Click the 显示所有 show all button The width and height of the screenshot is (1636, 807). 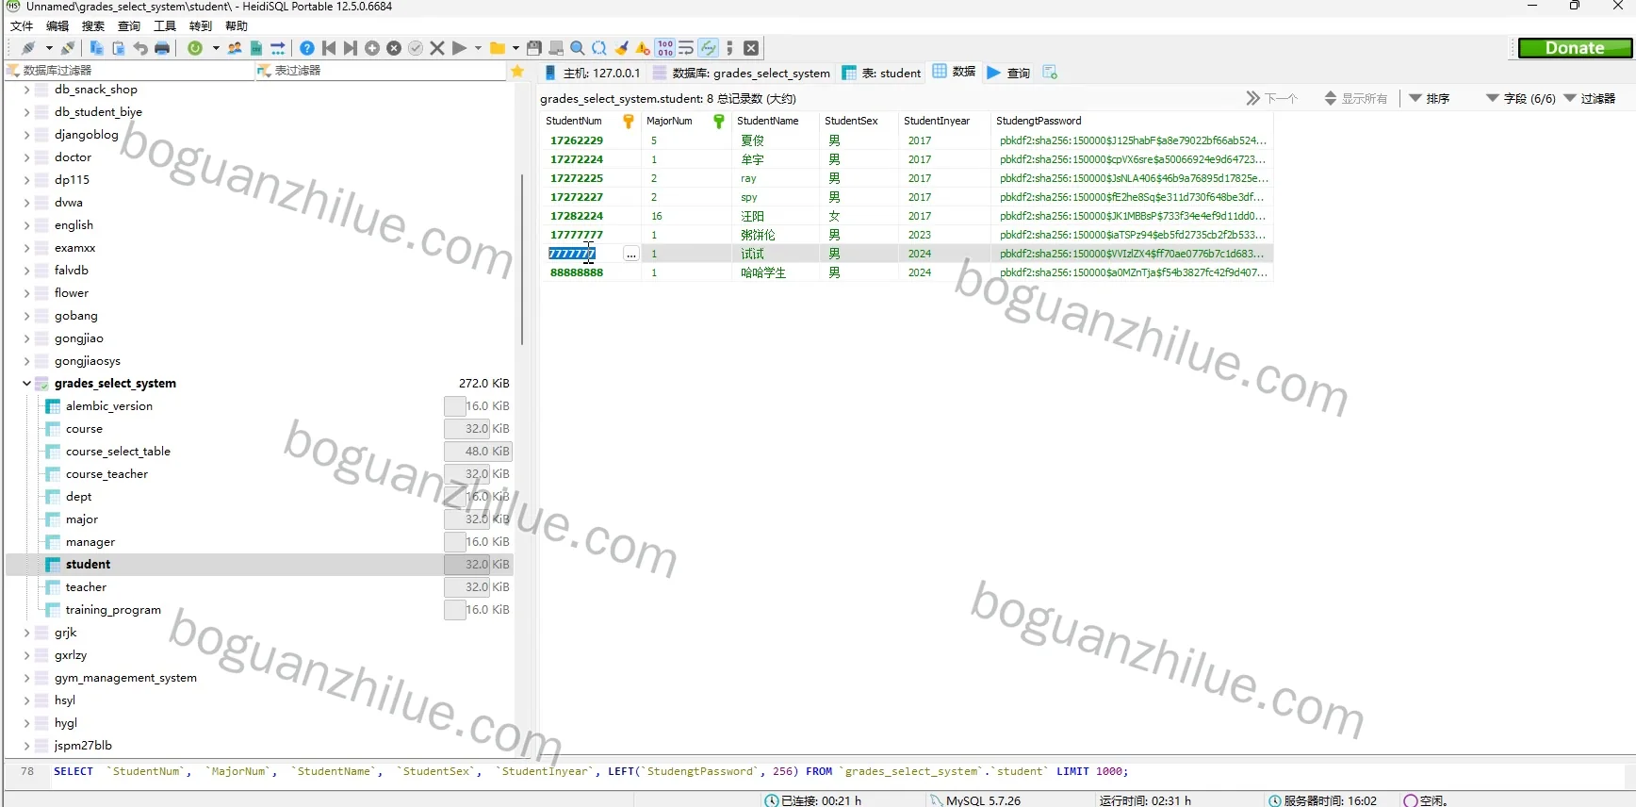[x=1356, y=98]
